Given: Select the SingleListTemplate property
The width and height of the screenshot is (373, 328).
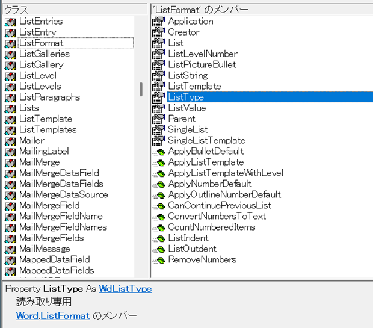Looking at the screenshot, I should 206,141.
